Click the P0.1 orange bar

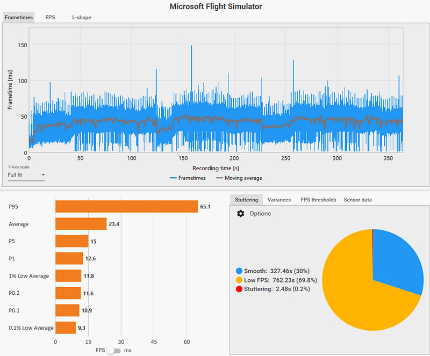pyautogui.click(x=68, y=310)
